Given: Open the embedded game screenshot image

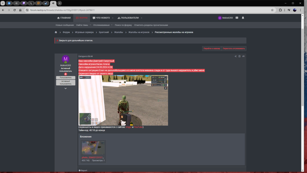Looking at the screenshot, I should (123, 100).
